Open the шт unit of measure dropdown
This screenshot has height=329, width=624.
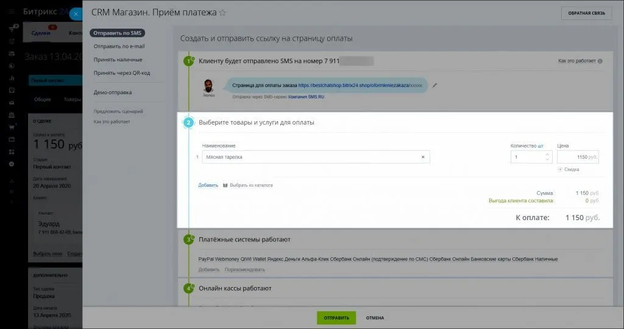coord(541,146)
